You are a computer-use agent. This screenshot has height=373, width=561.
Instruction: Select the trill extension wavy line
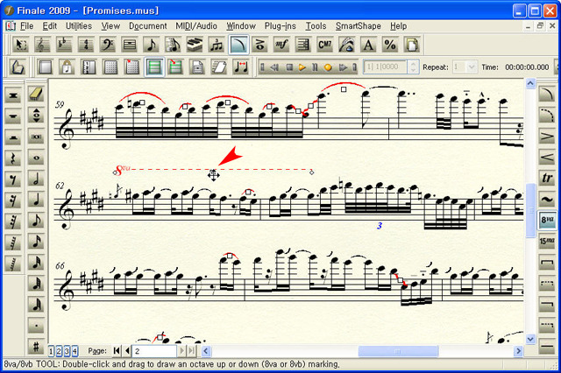coord(547,200)
